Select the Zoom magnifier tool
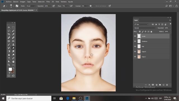This screenshot has height=101, width=179. click(9, 65)
